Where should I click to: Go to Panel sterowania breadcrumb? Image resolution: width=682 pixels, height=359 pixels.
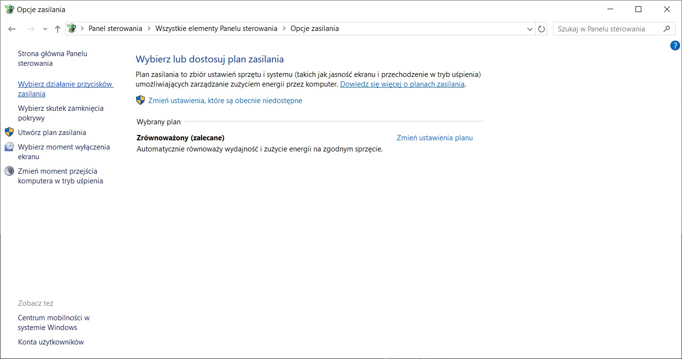coord(115,29)
